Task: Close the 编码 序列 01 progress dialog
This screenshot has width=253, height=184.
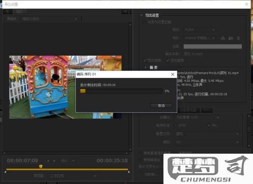Action: tap(173, 74)
